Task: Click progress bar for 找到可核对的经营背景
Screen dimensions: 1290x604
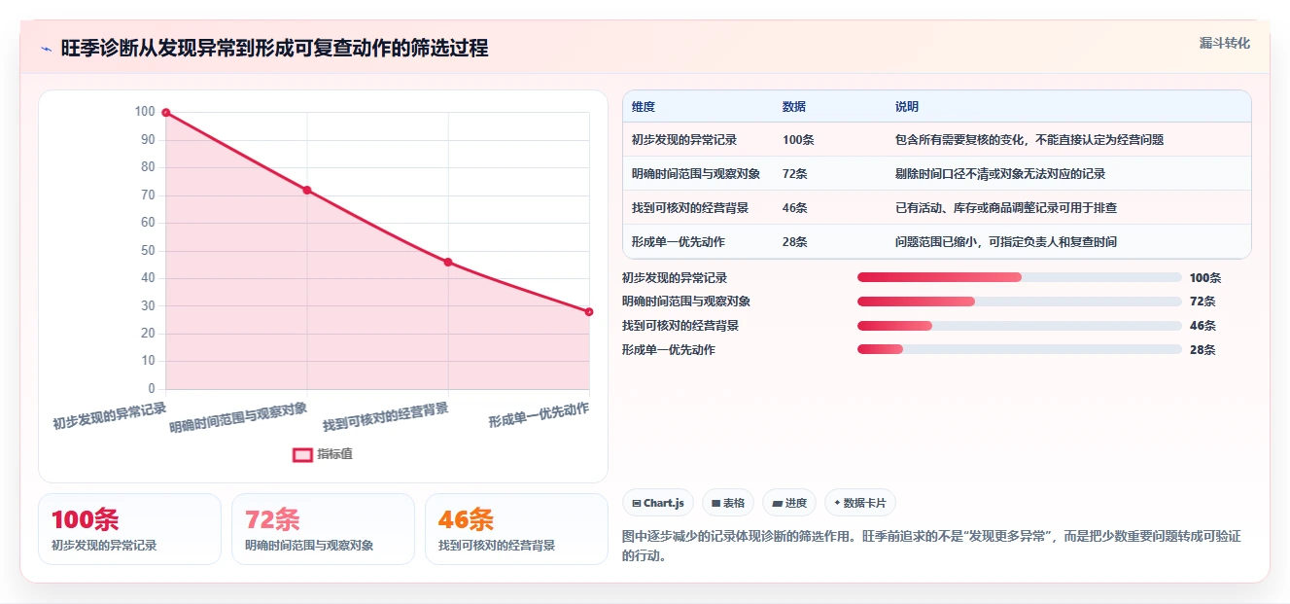Action: (x=1019, y=326)
